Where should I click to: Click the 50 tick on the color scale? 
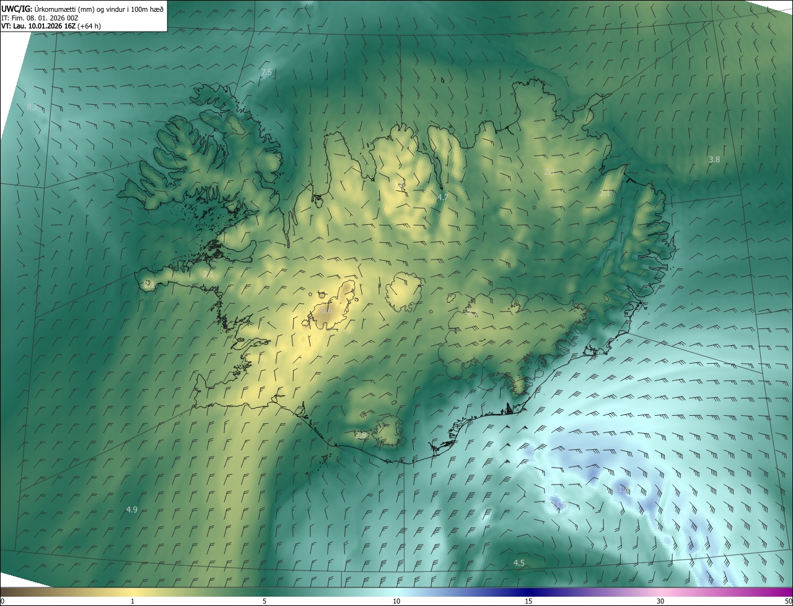click(x=788, y=602)
